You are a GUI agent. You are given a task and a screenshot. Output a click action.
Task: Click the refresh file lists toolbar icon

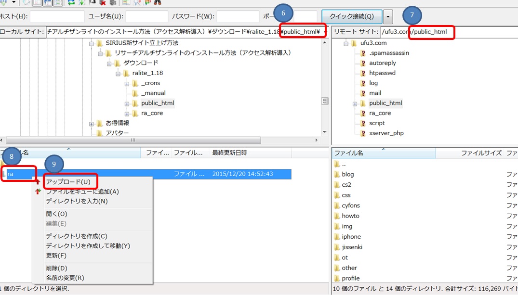click(71, 2)
